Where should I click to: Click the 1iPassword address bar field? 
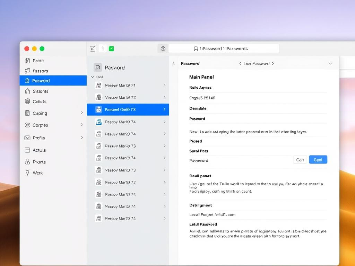click(x=224, y=48)
